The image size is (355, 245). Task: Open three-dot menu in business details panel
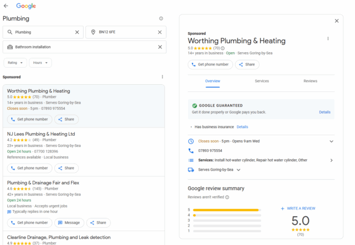tap(328, 39)
